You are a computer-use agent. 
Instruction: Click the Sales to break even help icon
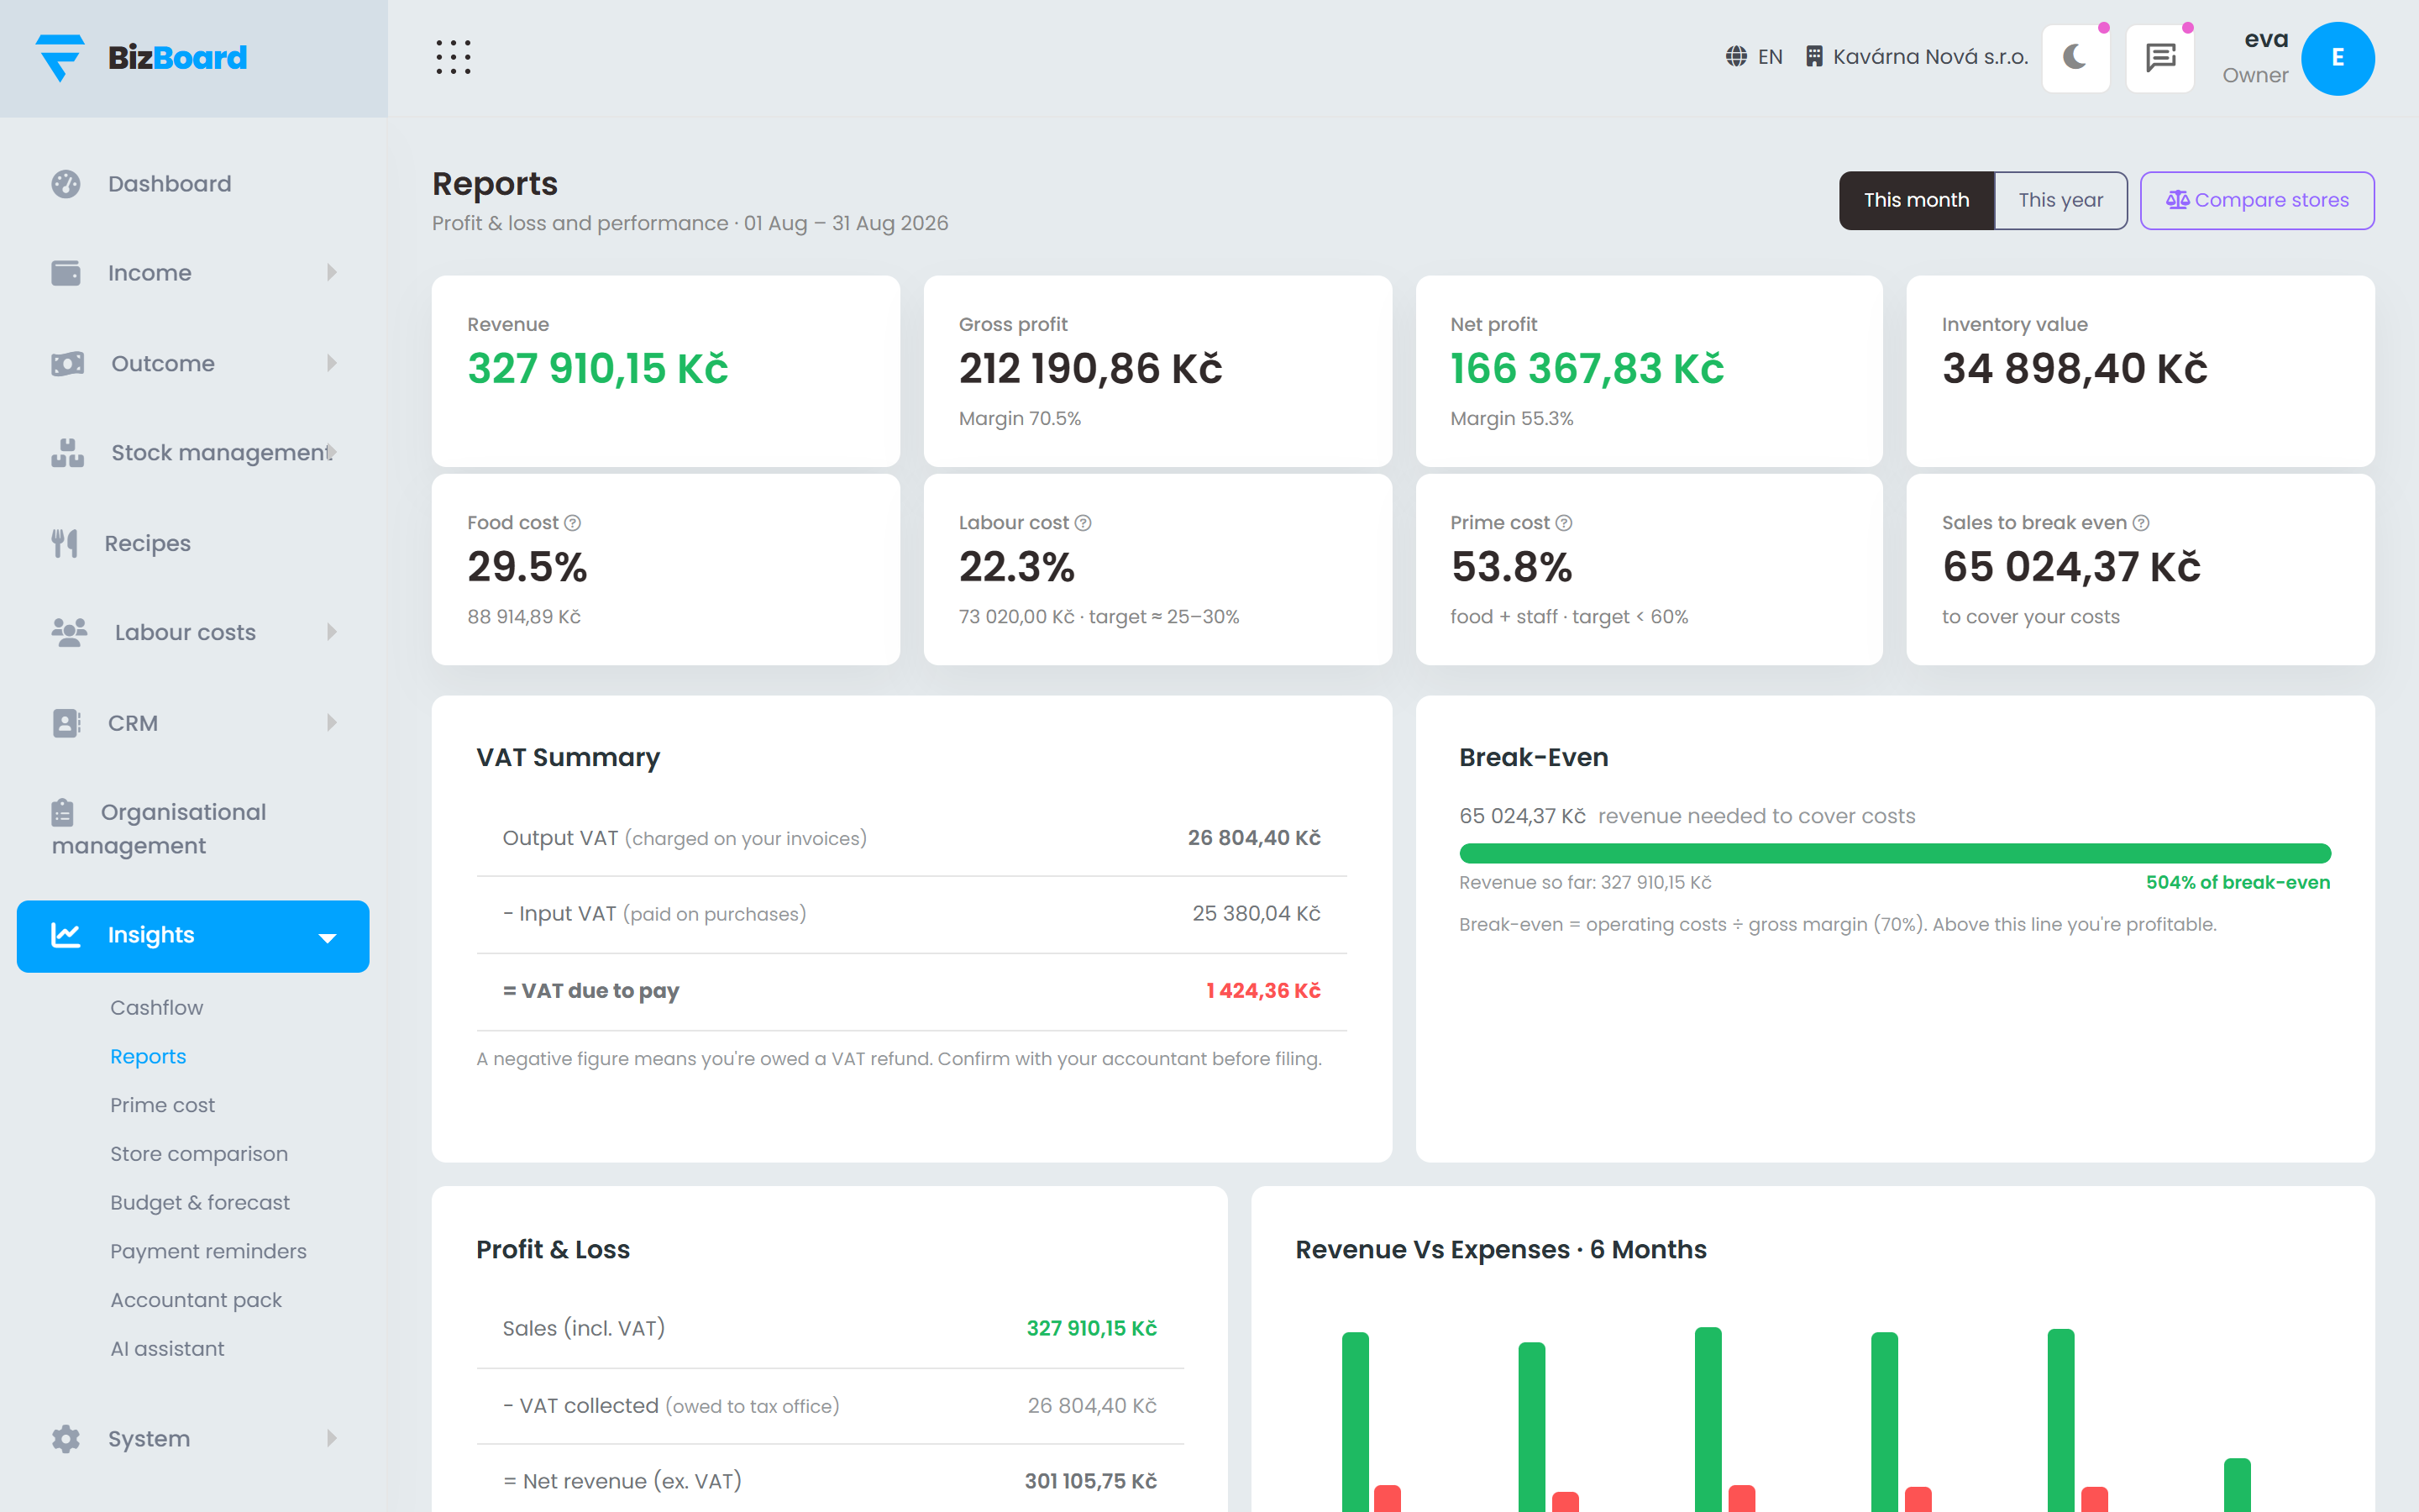[2141, 523]
